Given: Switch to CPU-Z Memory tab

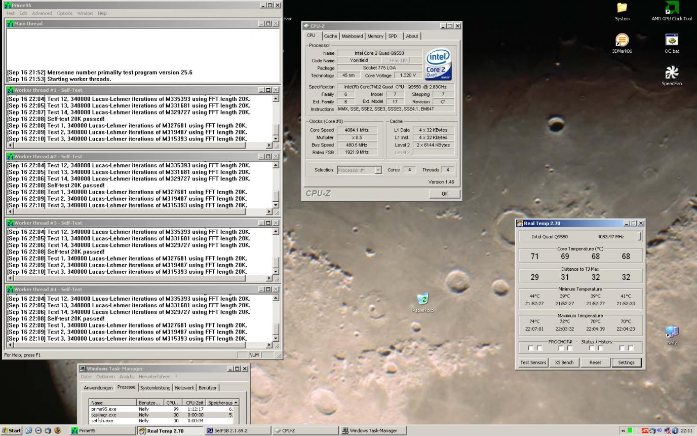Looking at the screenshot, I should (375, 37).
